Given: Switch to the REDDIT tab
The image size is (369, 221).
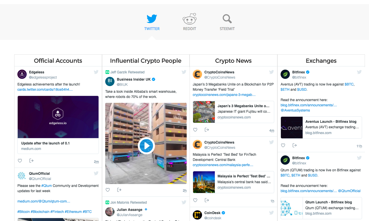Looking at the screenshot, I should point(189,29).
